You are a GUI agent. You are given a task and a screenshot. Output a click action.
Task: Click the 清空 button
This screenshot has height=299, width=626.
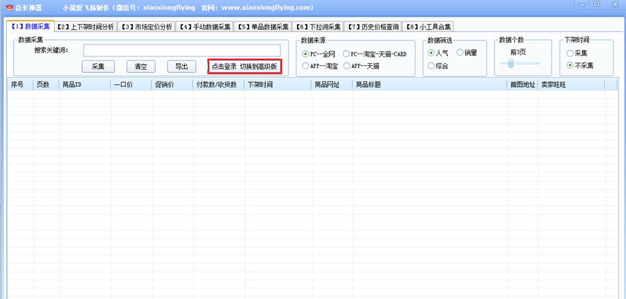(x=141, y=67)
